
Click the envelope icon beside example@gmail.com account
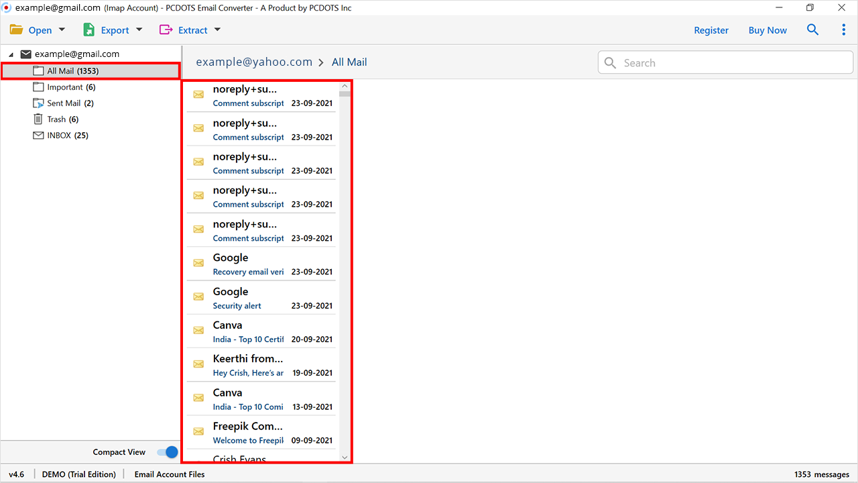(x=26, y=54)
